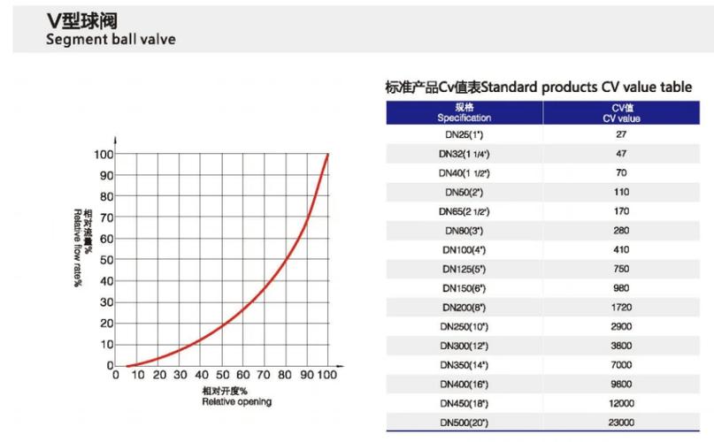The height and width of the screenshot is (442, 714).
Task: Click the 23000 CV value cell
Action: click(621, 423)
